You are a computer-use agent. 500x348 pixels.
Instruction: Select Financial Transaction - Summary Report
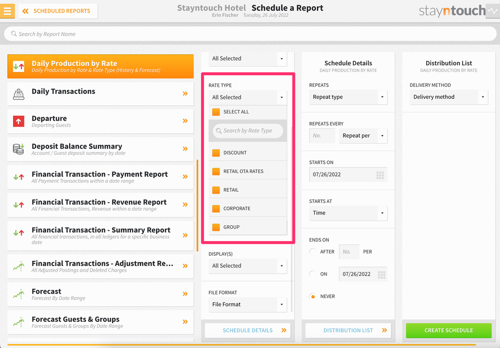point(101,236)
